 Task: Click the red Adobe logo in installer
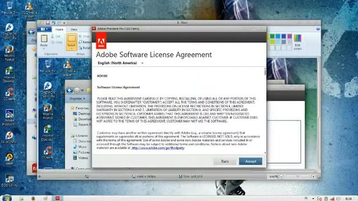click(x=101, y=41)
